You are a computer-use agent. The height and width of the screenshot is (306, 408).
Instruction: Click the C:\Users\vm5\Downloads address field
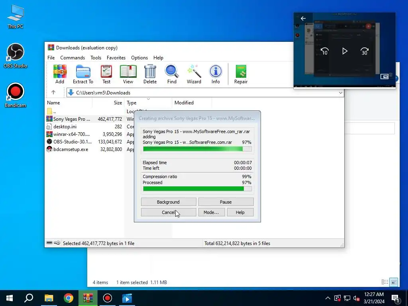click(x=205, y=92)
